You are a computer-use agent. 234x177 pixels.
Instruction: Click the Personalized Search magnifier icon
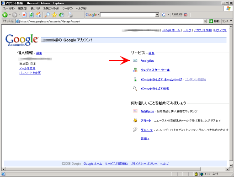click(135, 88)
